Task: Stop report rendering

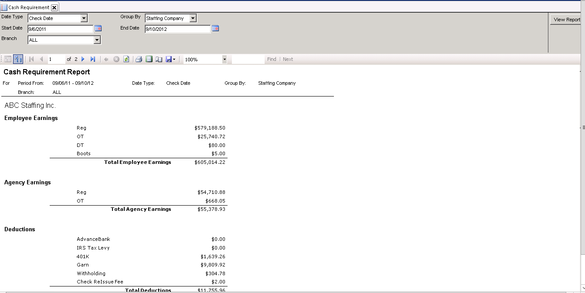Action: pos(116,59)
